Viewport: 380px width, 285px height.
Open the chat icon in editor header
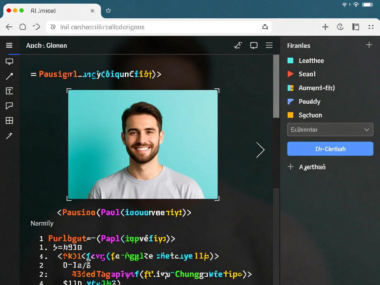click(254, 46)
